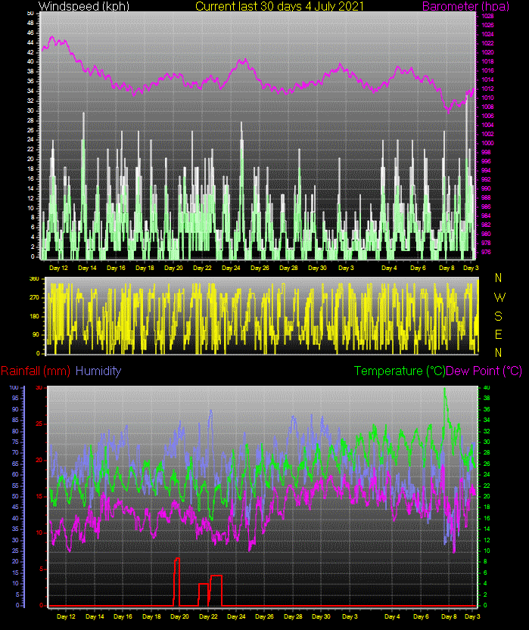Click the magenta Dew Point (°C) label
The width and height of the screenshot is (529, 630).
pos(484,371)
